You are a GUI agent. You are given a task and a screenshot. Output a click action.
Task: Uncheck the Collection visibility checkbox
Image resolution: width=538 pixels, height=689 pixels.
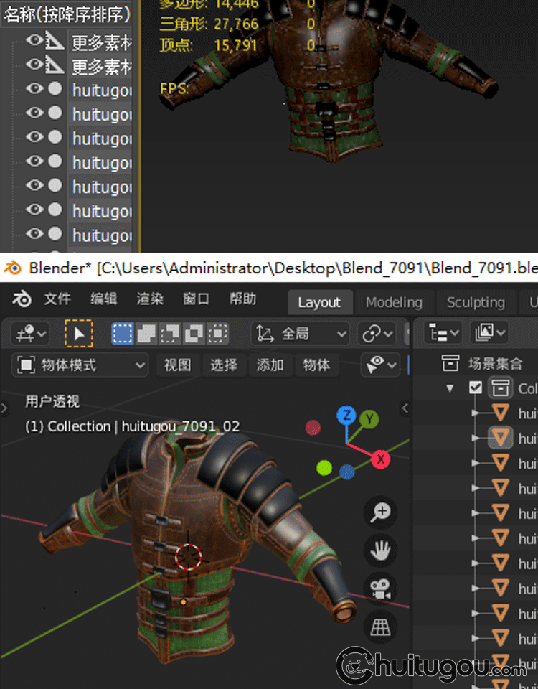click(x=475, y=388)
